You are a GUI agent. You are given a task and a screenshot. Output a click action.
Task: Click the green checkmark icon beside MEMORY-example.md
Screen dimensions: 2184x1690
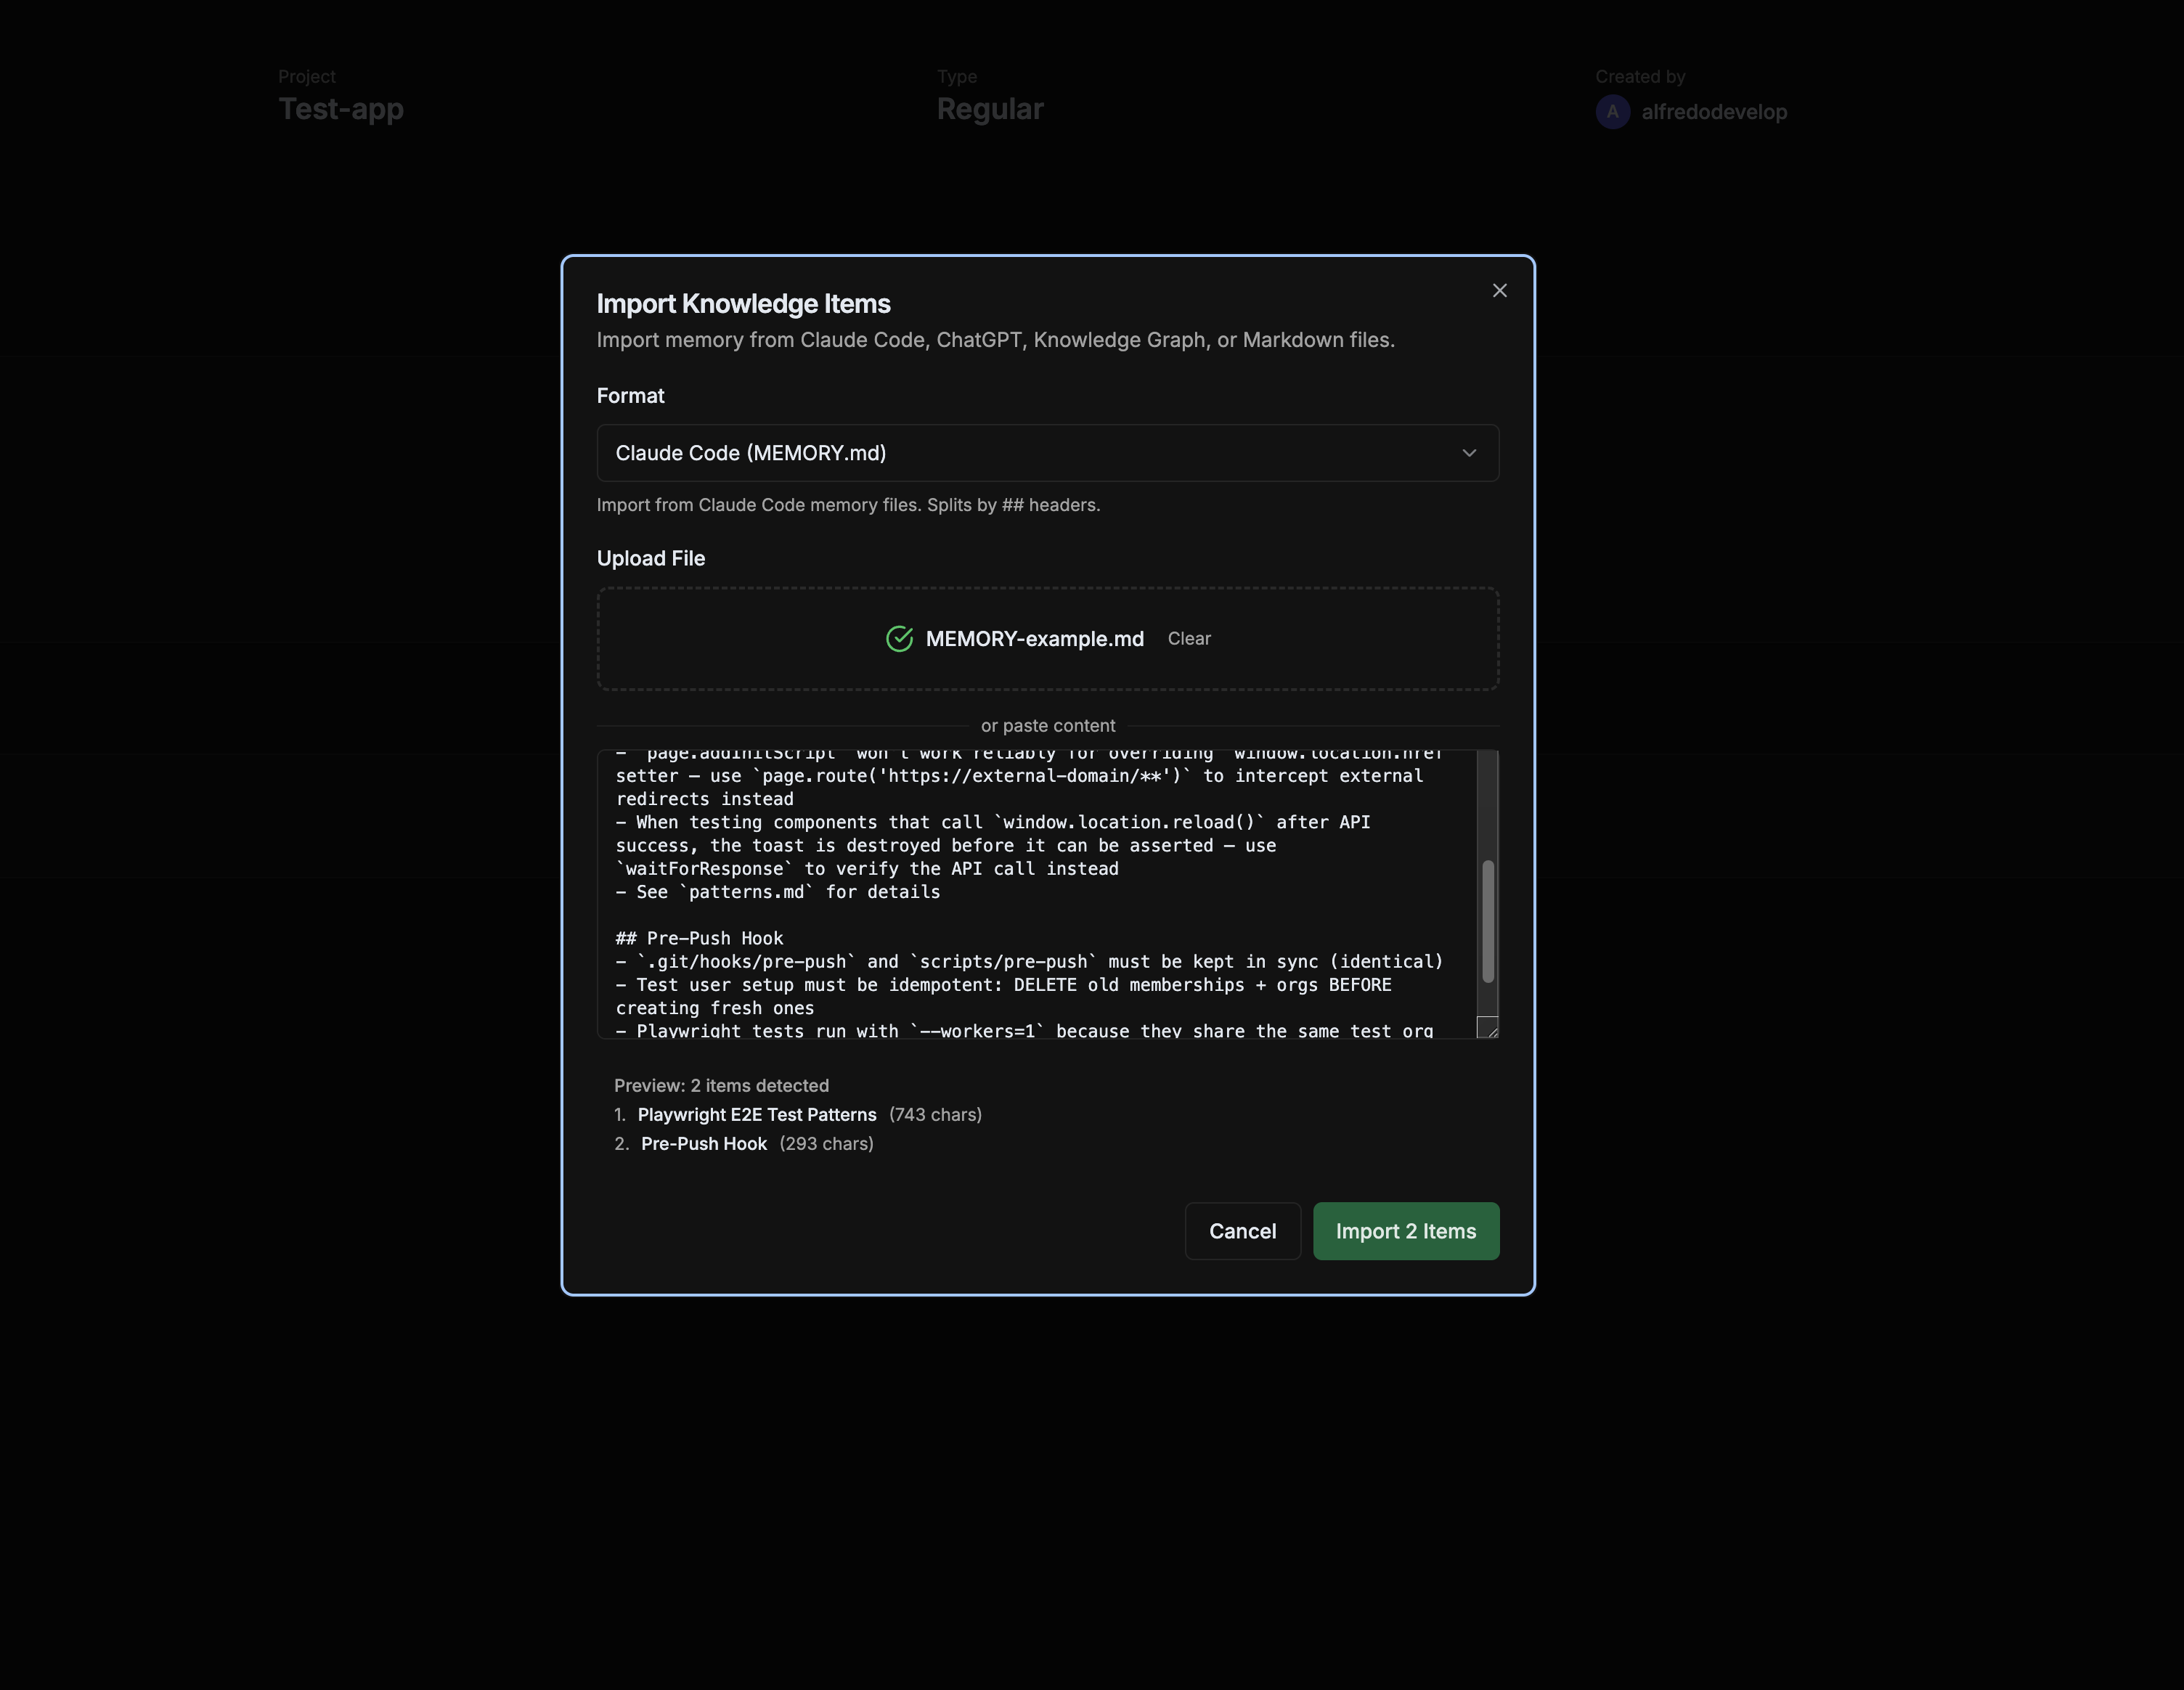[901, 638]
